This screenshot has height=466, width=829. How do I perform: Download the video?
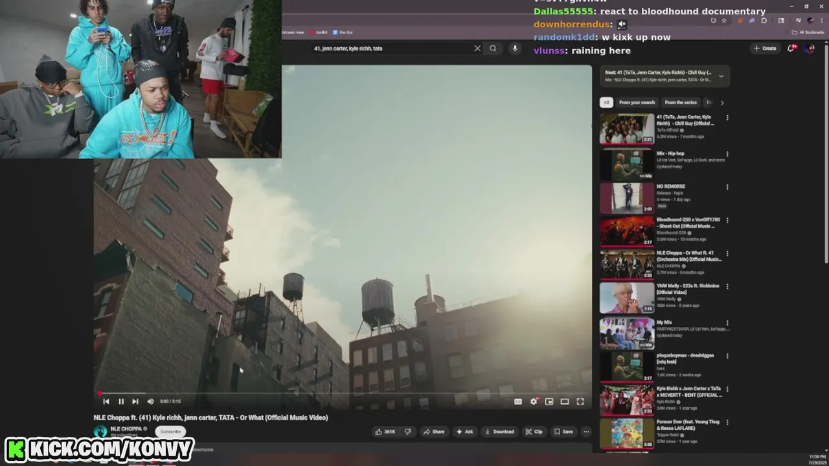499,432
